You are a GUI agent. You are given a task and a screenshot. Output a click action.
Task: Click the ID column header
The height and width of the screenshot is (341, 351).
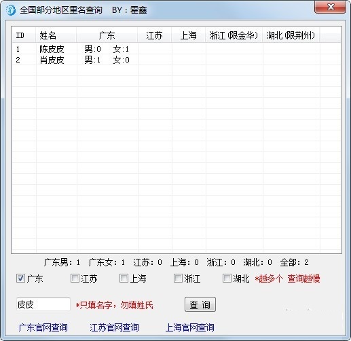pyautogui.click(x=24, y=35)
